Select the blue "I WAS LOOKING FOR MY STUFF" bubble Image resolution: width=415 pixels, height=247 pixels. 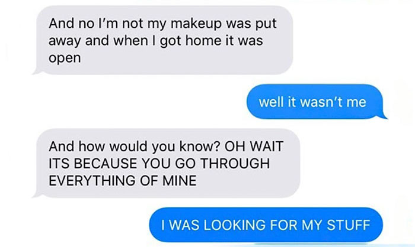click(x=266, y=225)
